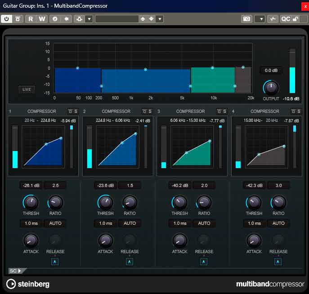Solo band 1 compressor with S button
Screen dimensions: 309x294
point(76,111)
